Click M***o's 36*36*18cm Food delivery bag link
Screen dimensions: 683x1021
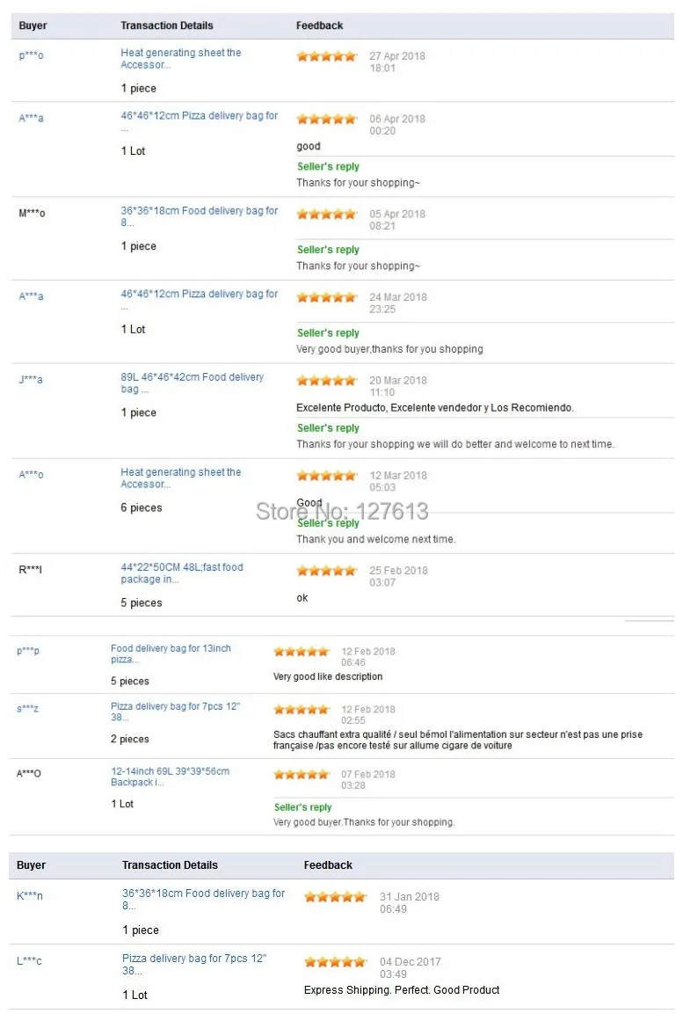199,216
